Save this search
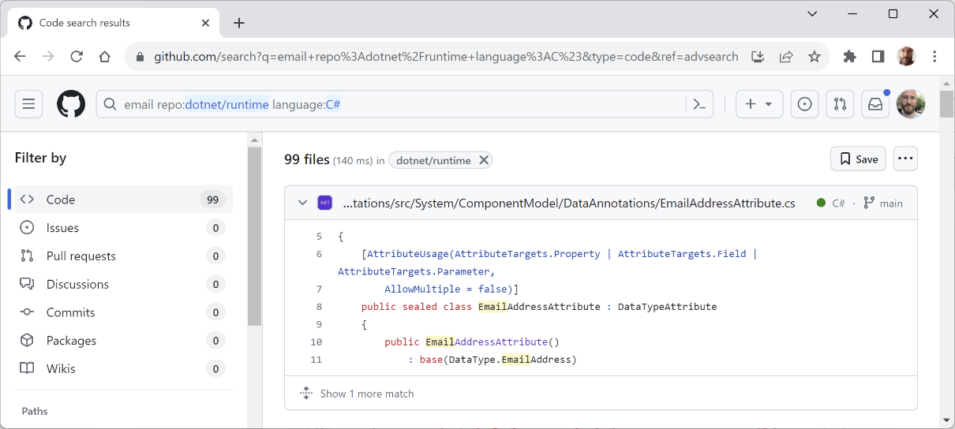This screenshot has width=955, height=429. click(858, 159)
